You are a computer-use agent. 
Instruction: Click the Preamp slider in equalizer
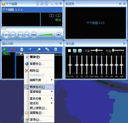click(70, 65)
